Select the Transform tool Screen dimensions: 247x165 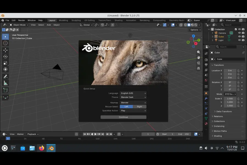click(x=5, y=69)
